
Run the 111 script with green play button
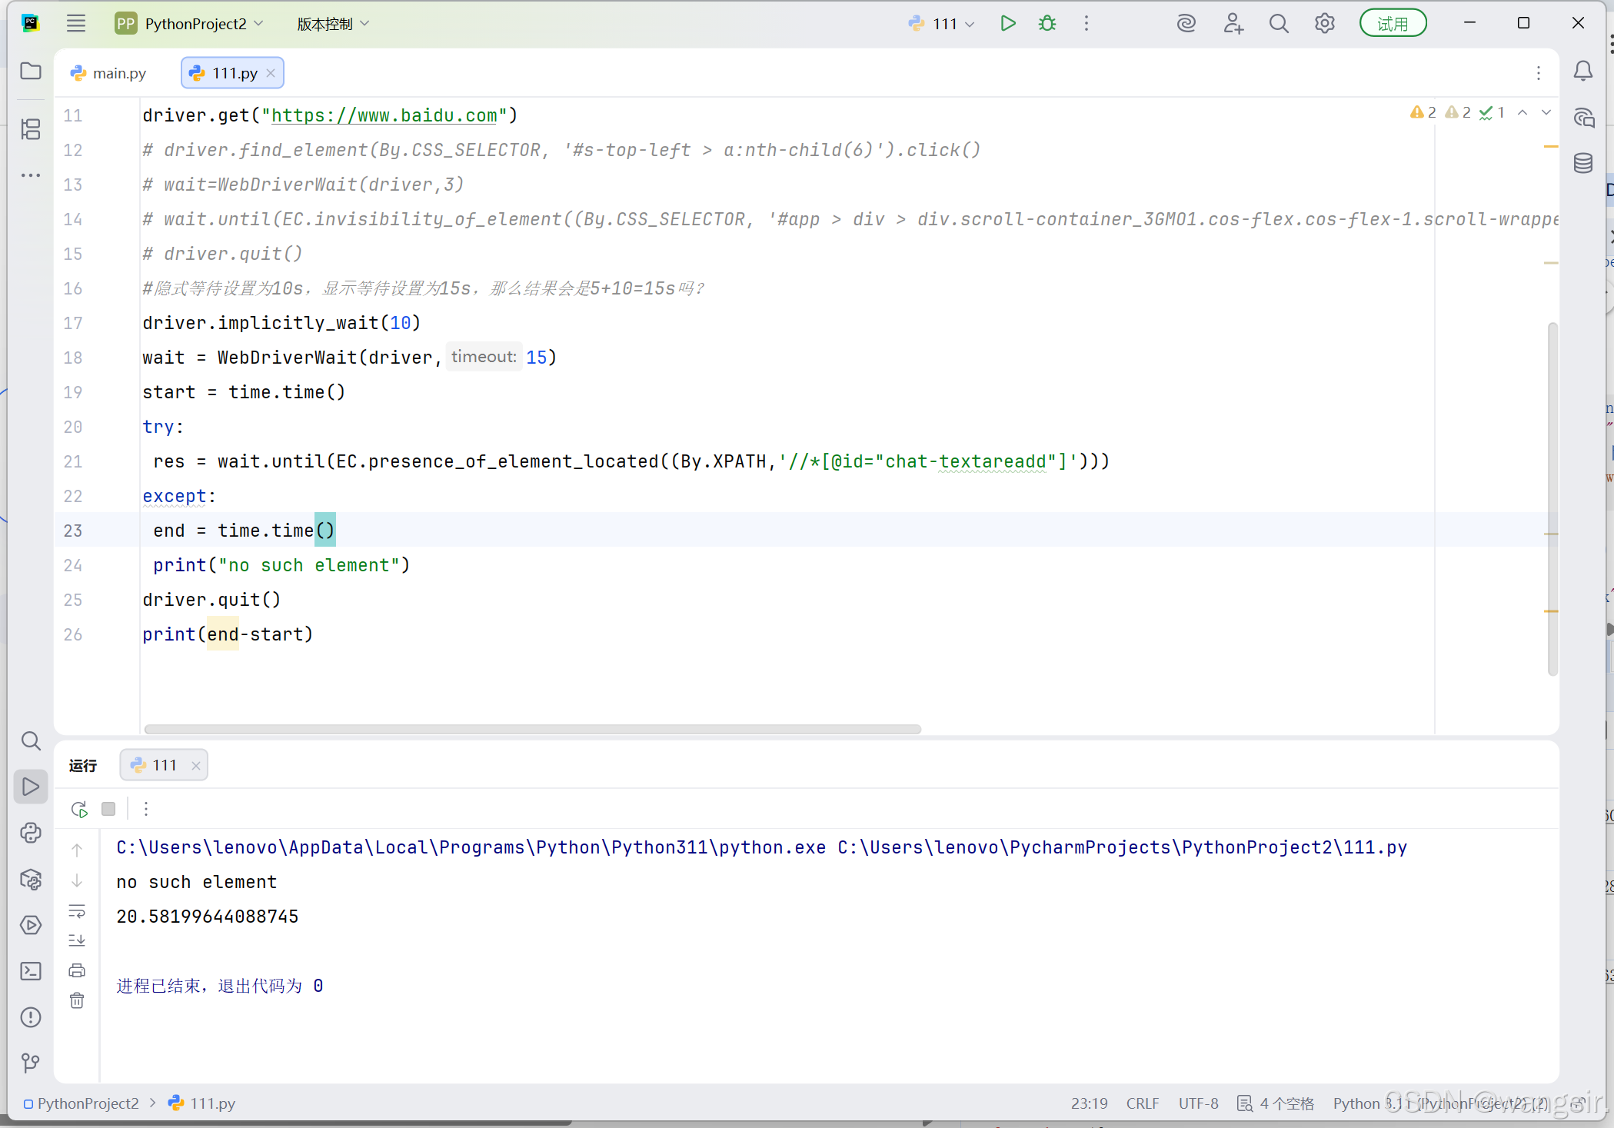[1007, 24]
